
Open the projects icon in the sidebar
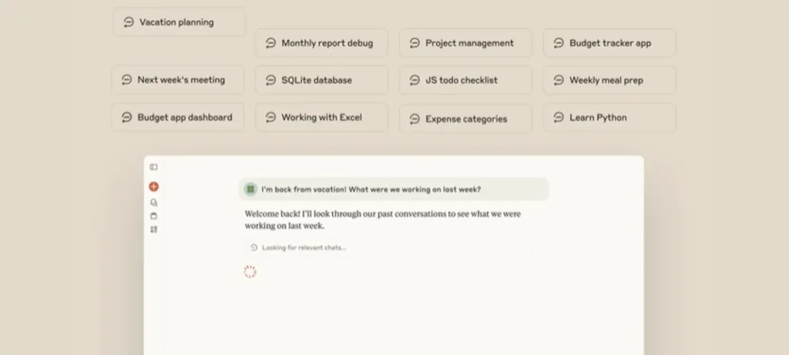point(153,216)
